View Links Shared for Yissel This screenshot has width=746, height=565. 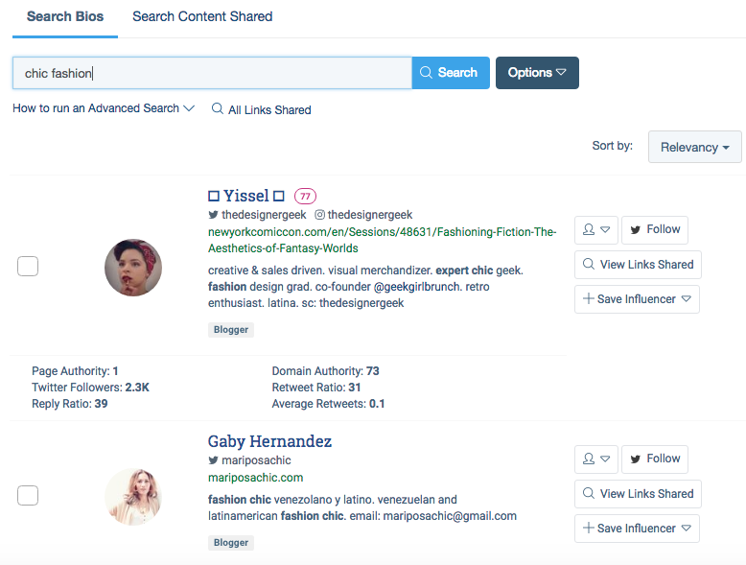tap(638, 265)
